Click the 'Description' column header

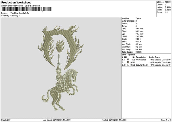[141, 57]
